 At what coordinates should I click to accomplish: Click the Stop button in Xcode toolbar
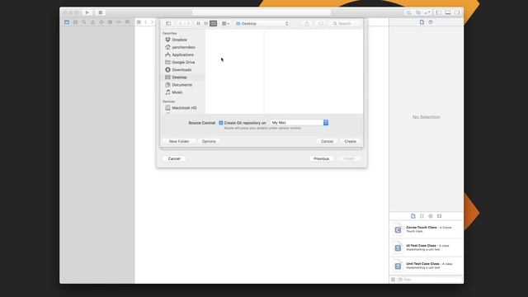click(101, 12)
